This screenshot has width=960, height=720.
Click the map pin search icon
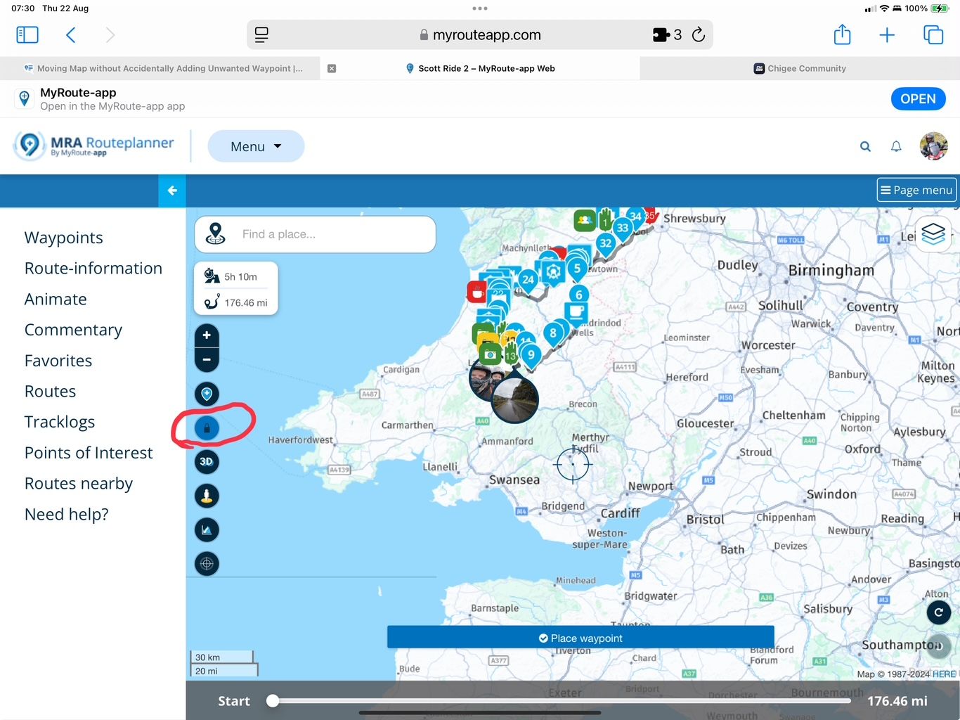(x=216, y=233)
